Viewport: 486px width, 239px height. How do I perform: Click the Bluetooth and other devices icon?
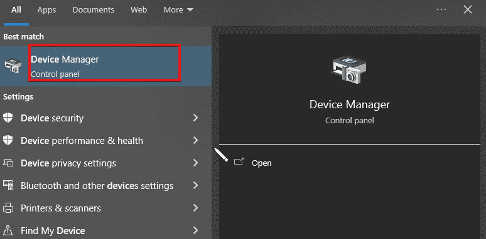pyautogui.click(x=8, y=186)
